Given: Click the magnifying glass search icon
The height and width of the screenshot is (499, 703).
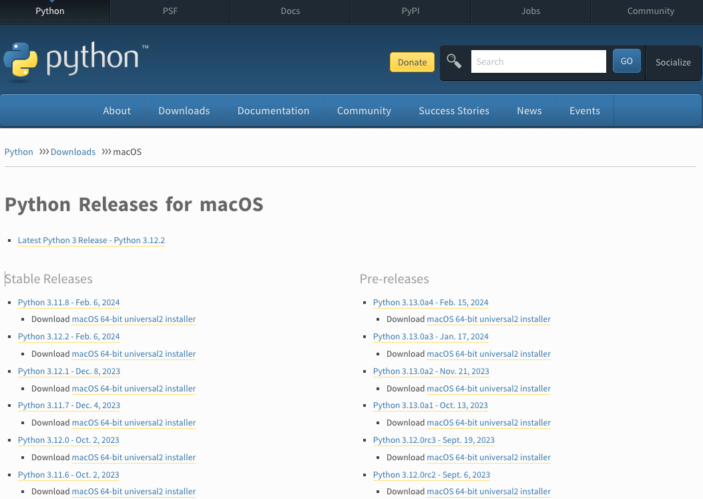Looking at the screenshot, I should (x=454, y=61).
